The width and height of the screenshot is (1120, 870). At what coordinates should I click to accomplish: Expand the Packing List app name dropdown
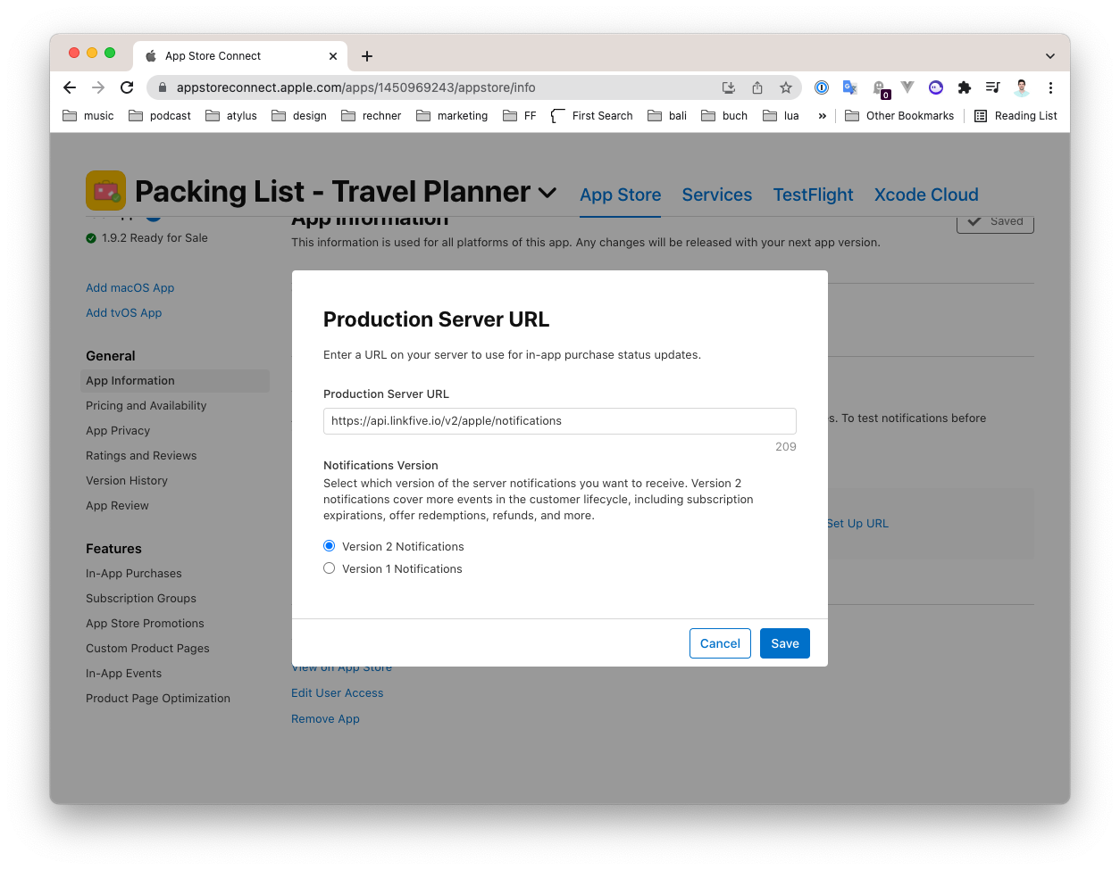[547, 193]
